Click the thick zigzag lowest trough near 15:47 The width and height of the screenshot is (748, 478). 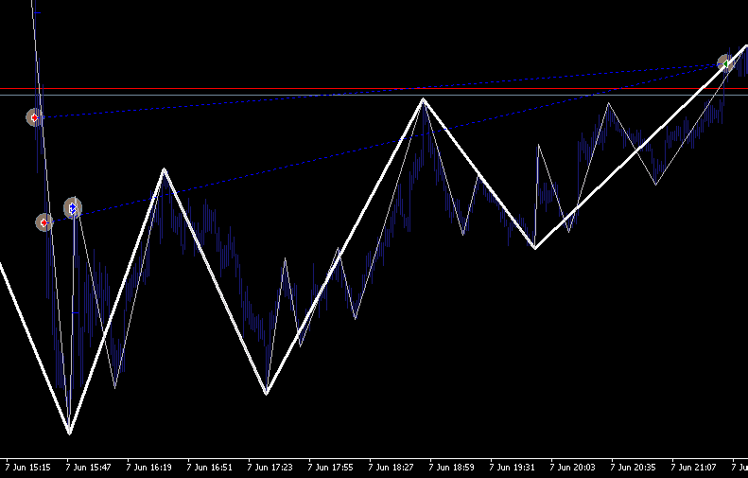(x=69, y=432)
